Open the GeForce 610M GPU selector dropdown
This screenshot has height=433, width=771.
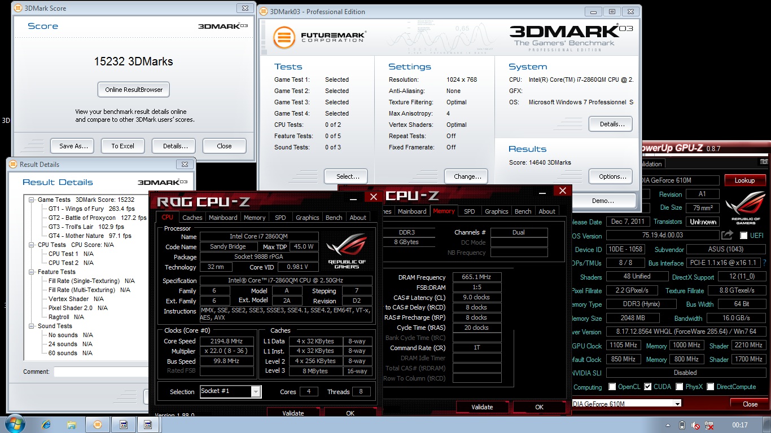677,404
